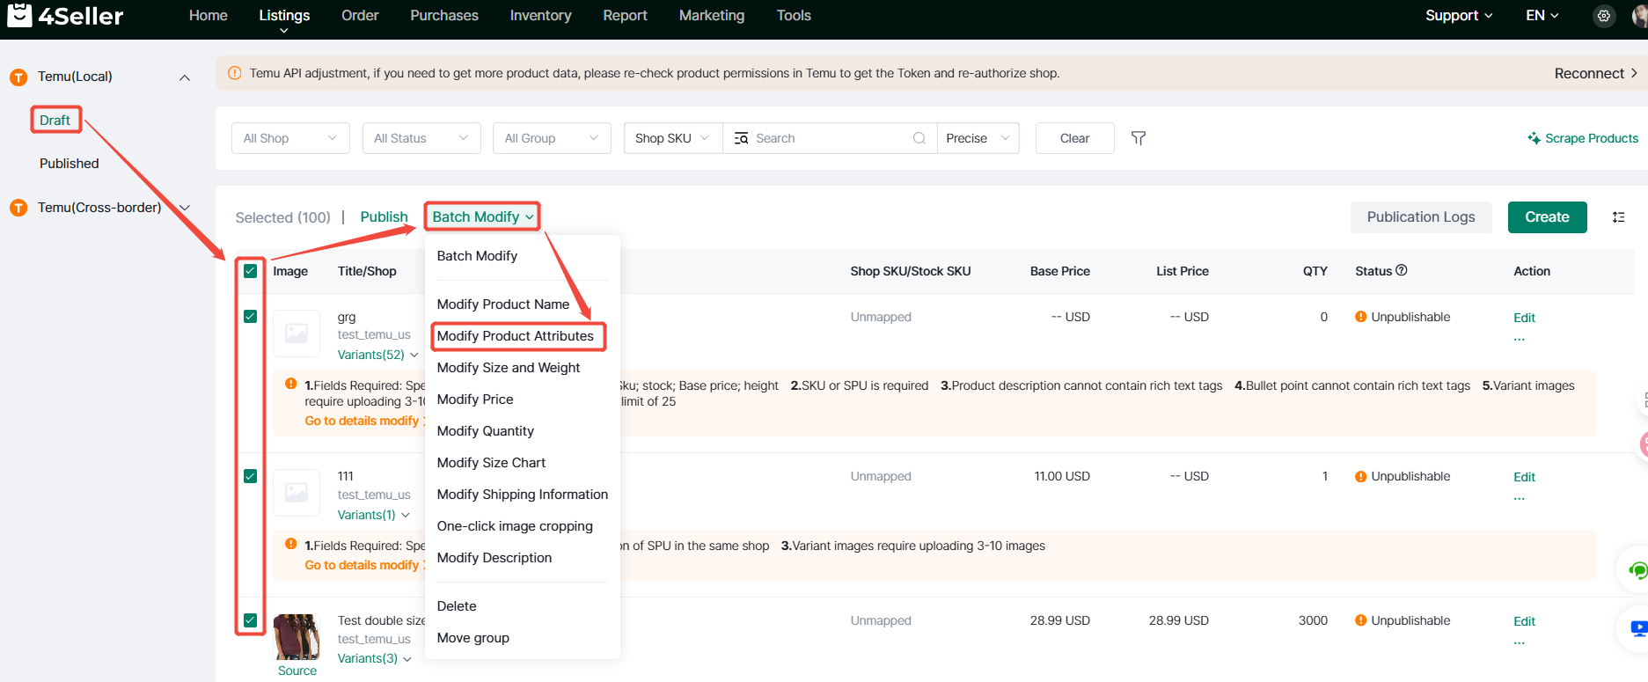The height and width of the screenshot is (682, 1648).
Task: Click the search scan icon in search box
Action: click(x=742, y=138)
